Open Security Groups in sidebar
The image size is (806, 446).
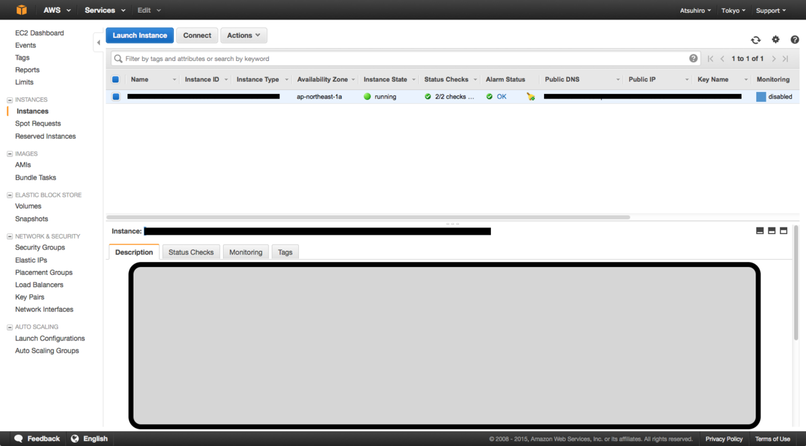pos(40,247)
